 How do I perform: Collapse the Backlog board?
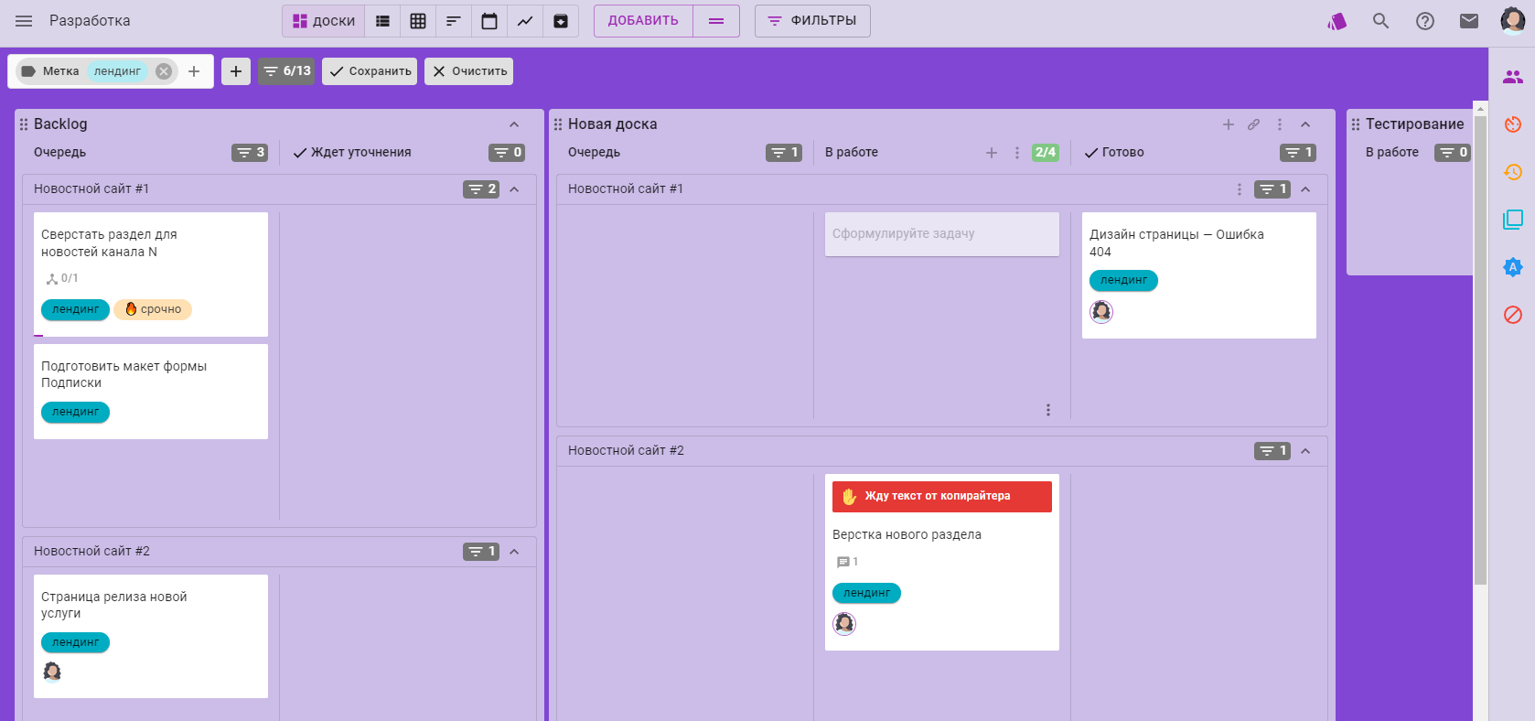tap(514, 124)
